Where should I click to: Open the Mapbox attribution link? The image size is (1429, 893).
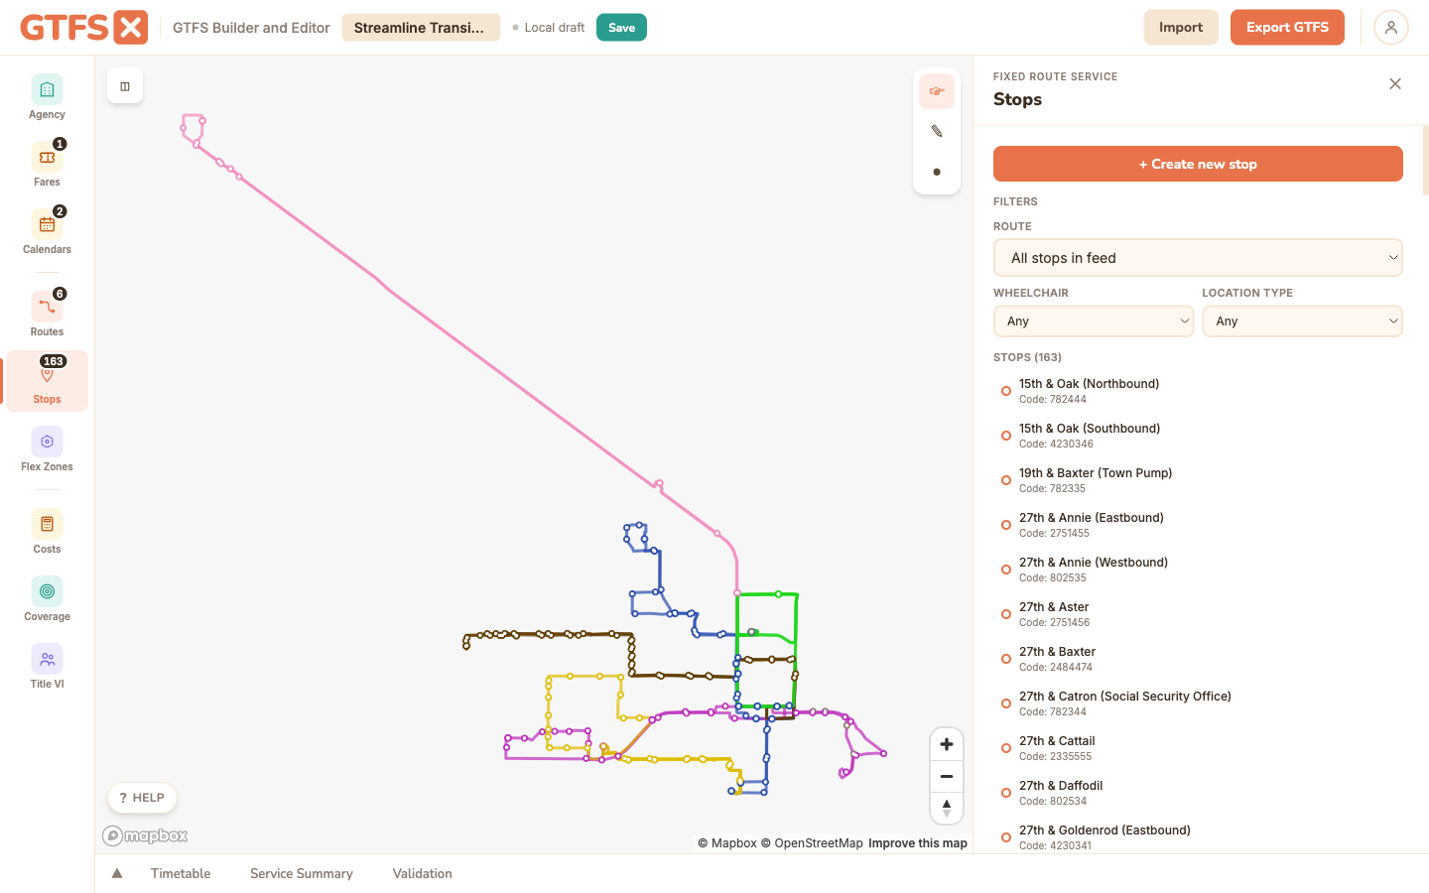click(727, 843)
